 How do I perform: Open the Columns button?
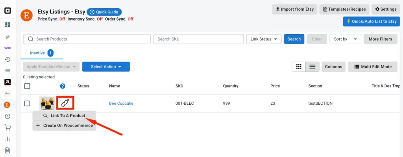click(334, 67)
